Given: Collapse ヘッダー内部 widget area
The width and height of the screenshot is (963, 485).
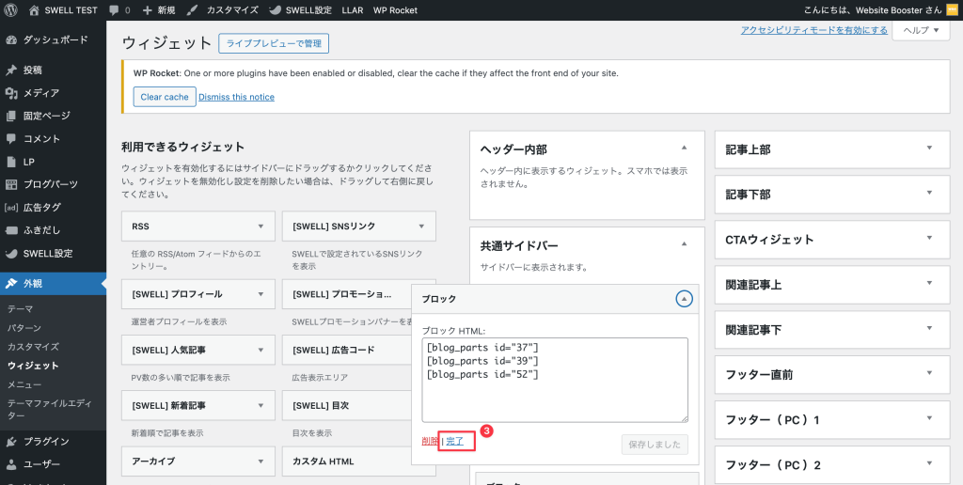Looking at the screenshot, I should 685,148.
